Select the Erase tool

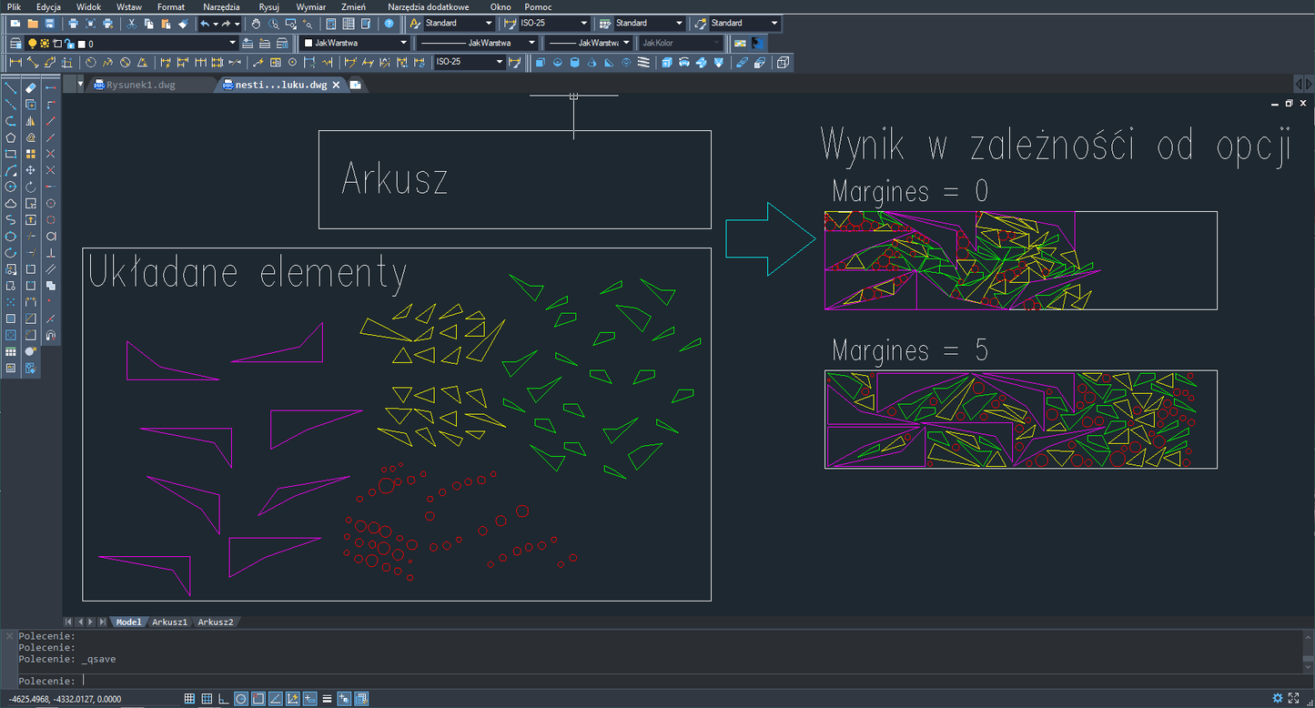click(x=31, y=88)
